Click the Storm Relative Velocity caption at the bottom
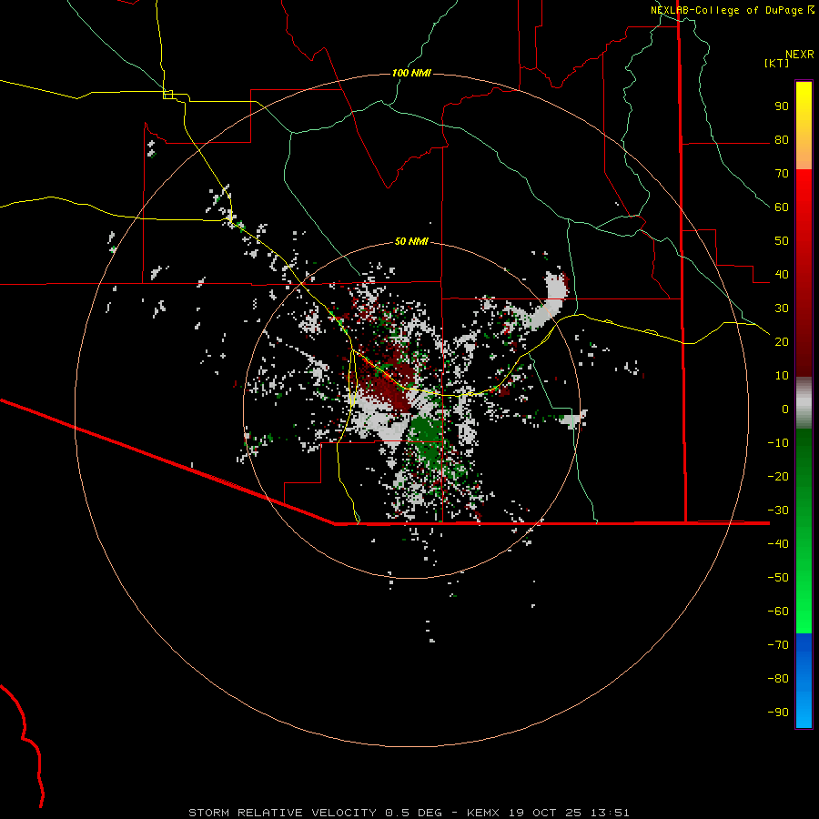 pos(409,813)
